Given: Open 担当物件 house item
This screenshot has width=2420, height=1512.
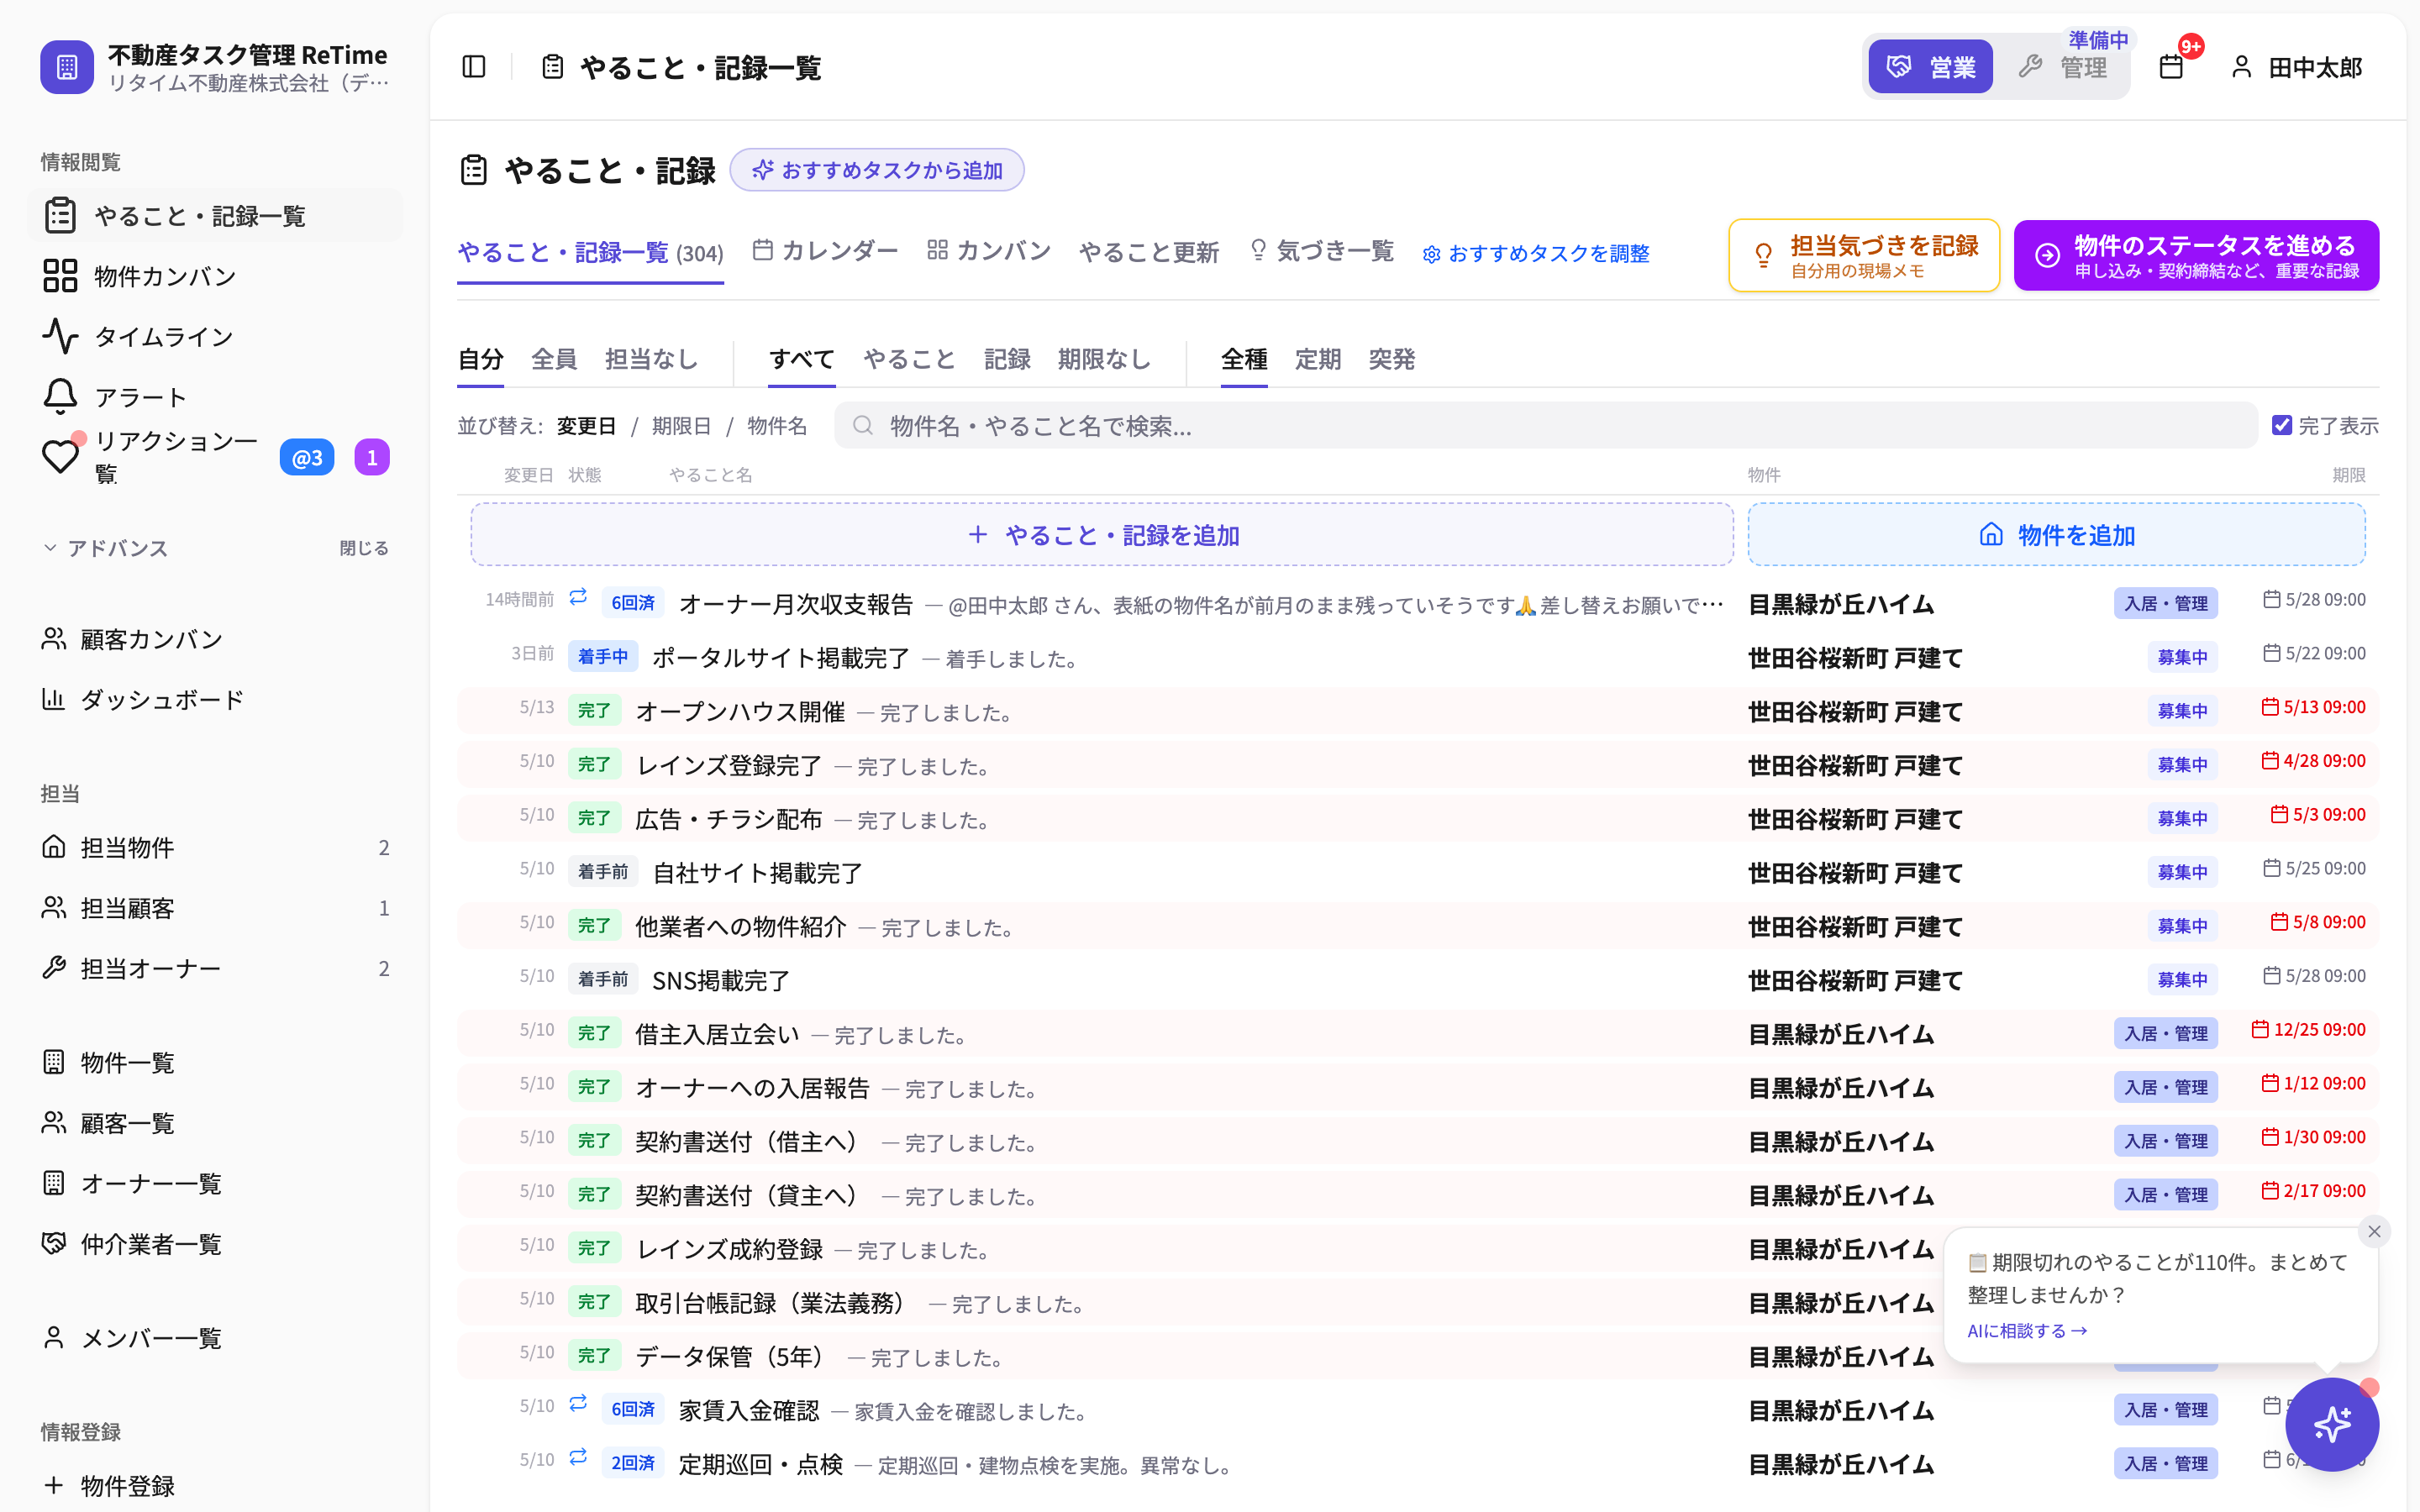Looking at the screenshot, I should 215,848.
